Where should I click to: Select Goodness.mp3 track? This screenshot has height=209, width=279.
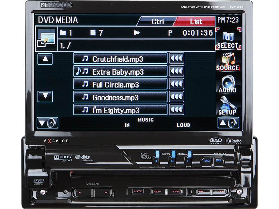coord(120,97)
